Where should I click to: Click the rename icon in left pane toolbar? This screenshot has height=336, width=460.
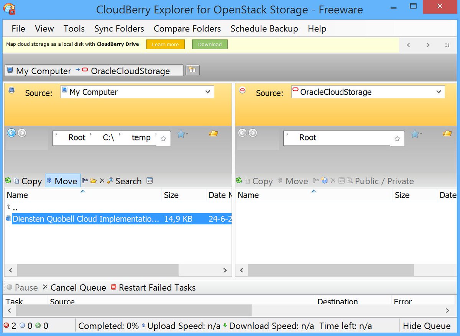[85, 180]
